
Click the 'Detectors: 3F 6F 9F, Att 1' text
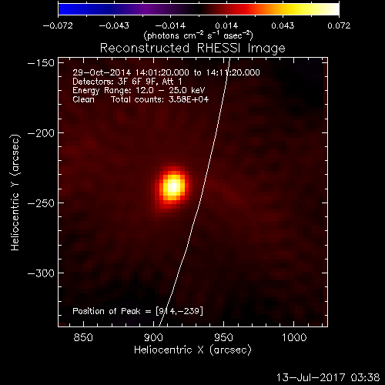coord(127,82)
